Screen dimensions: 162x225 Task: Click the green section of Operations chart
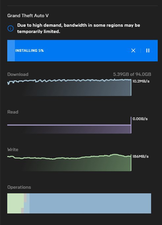[15, 203]
